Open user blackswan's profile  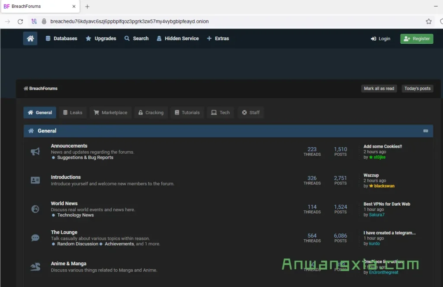(x=384, y=186)
